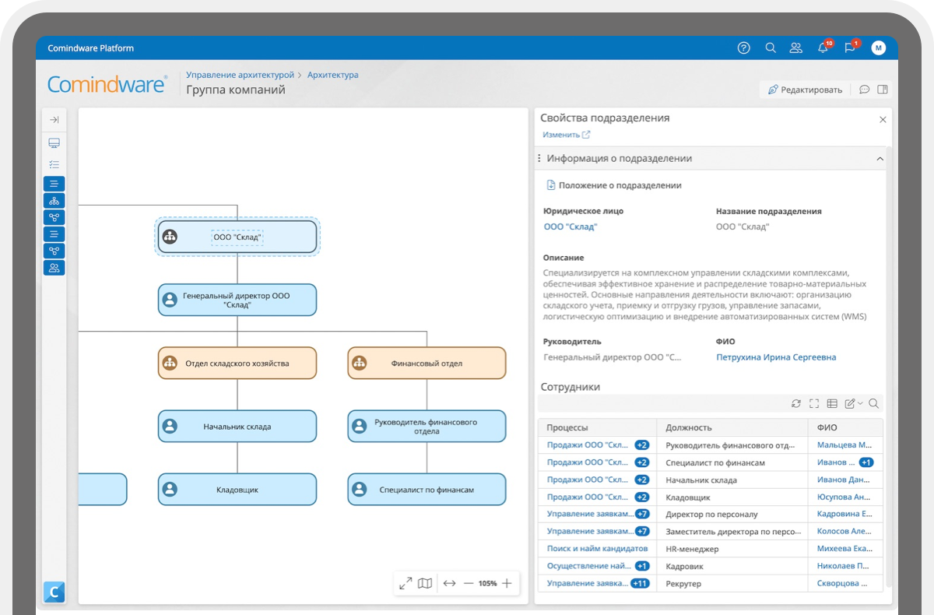The width and height of the screenshot is (934, 615).
Task: Open the Петрухина Ирина Сергеевна link
Action: pos(776,357)
